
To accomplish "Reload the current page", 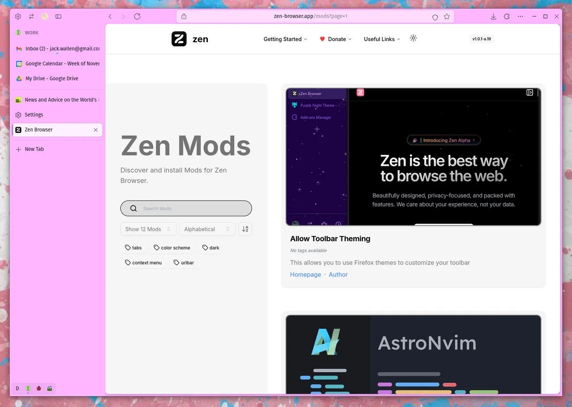I will tap(137, 17).
